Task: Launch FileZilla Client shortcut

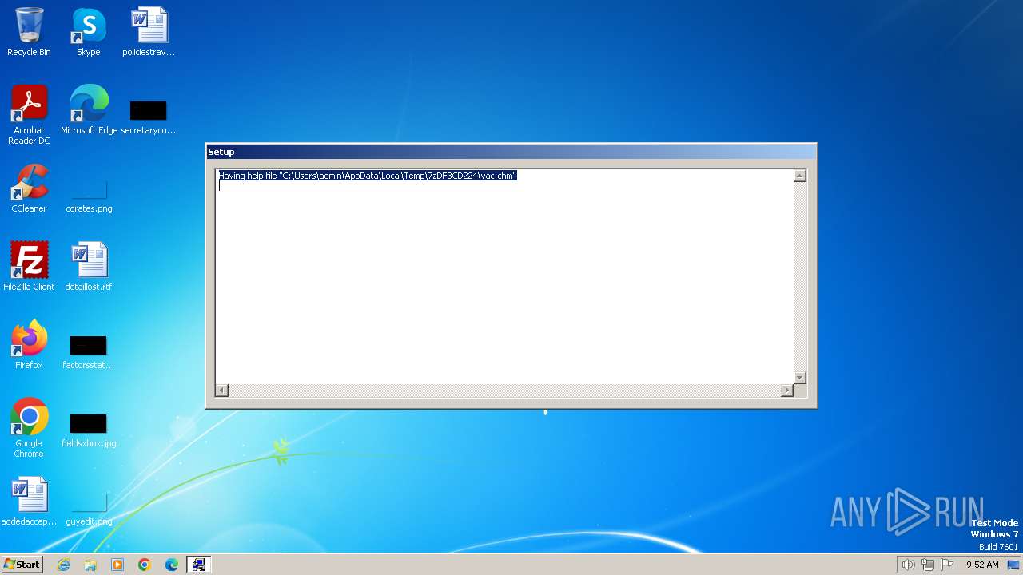Action: (29, 267)
